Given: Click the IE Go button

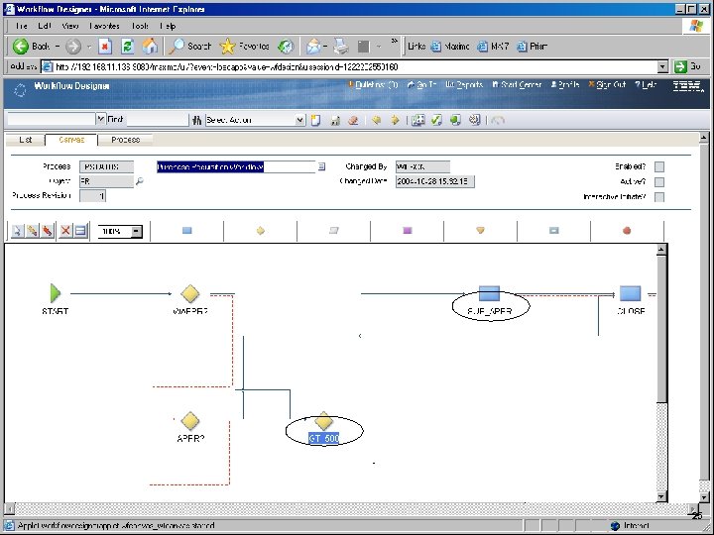Looking at the screenshot, I should 688,66.
